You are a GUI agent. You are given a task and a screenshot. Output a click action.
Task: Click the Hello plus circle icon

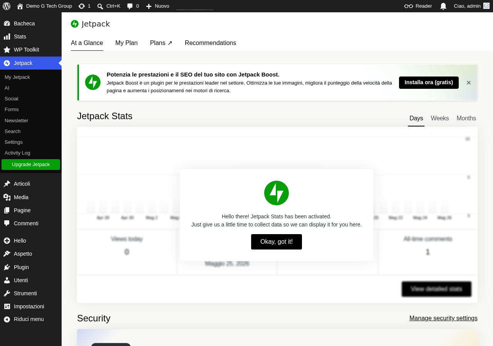pos(7,241)
